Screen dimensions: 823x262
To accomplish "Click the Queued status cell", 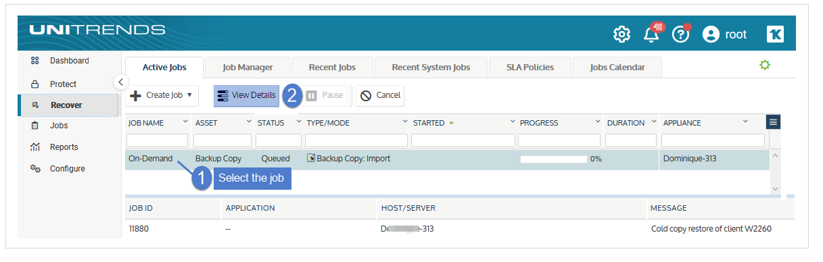I will tap(275, 159).
